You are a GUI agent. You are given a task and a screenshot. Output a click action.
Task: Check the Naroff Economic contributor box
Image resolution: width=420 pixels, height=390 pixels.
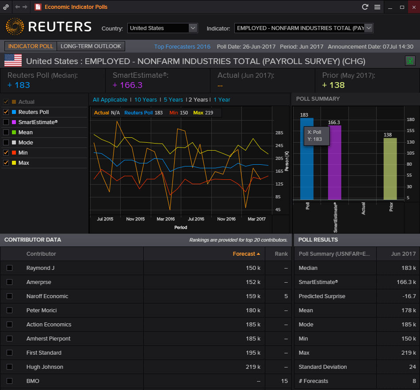(x=9, y=296)
